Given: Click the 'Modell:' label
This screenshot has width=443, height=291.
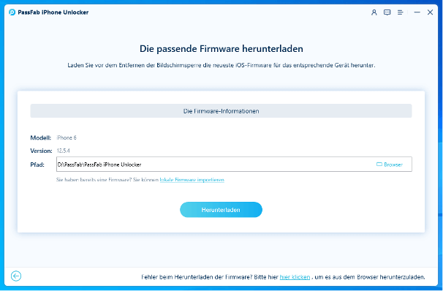Looking at the screenshot, I should click(x=41, y=137).
